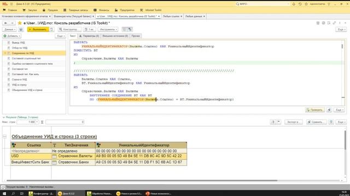This screenshot has width=350, height=196.
Task: Open the section Финансы
Action: tap(102, 10)
